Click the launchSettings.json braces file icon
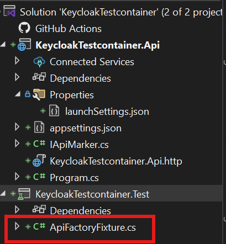 coord(54,111)
